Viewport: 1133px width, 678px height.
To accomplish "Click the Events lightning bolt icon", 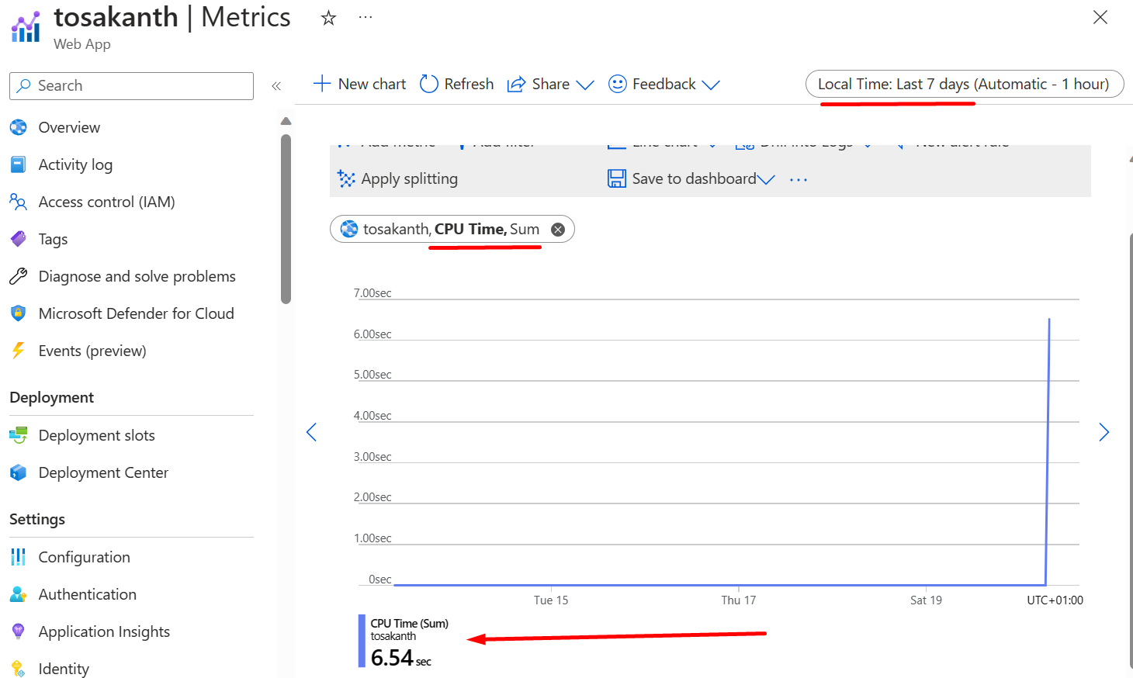I will [19, 351].
